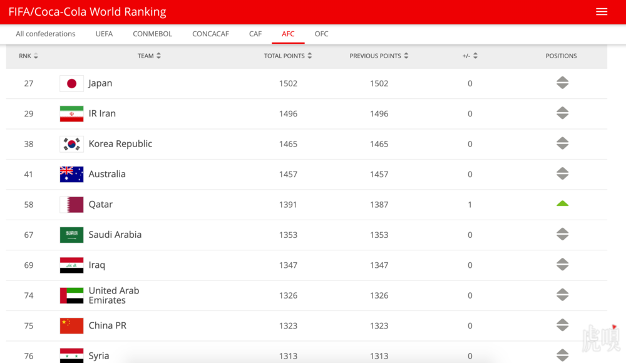The width and height of the screenshot is (626, 363).
Task: Open the Syria team link
Action: [99, 356]
